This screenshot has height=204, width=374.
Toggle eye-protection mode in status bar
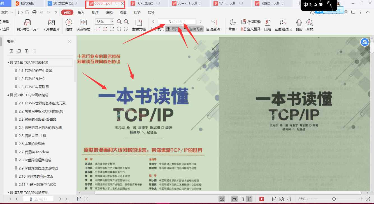(222, 199)
